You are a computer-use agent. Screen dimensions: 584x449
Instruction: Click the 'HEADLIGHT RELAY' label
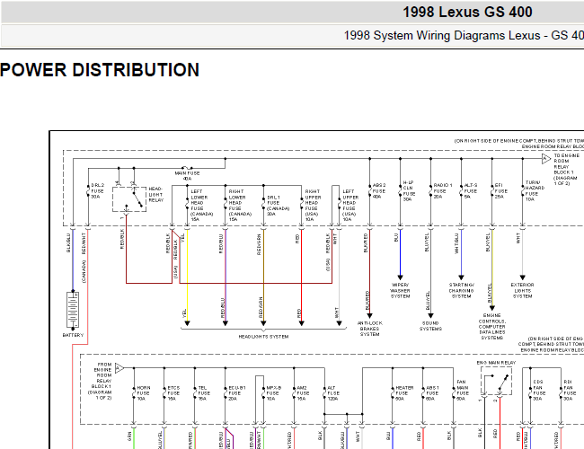pyautogui.click(x=156, y=195)
